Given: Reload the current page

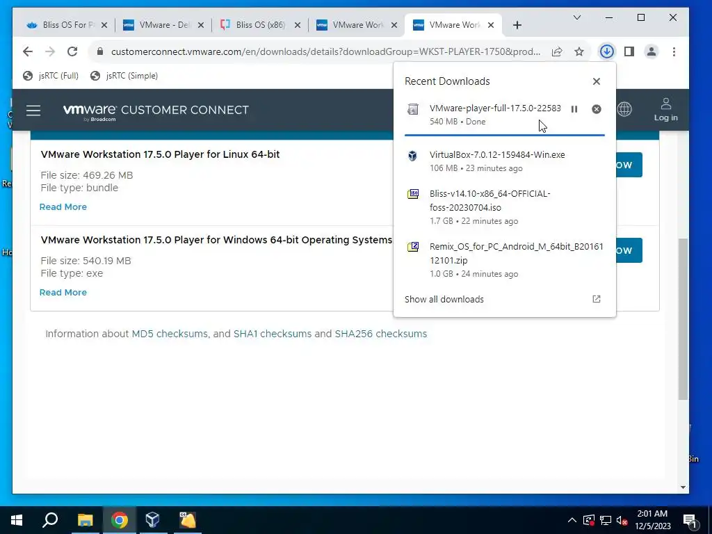Looking at the screenshot, I should point(72,51).
